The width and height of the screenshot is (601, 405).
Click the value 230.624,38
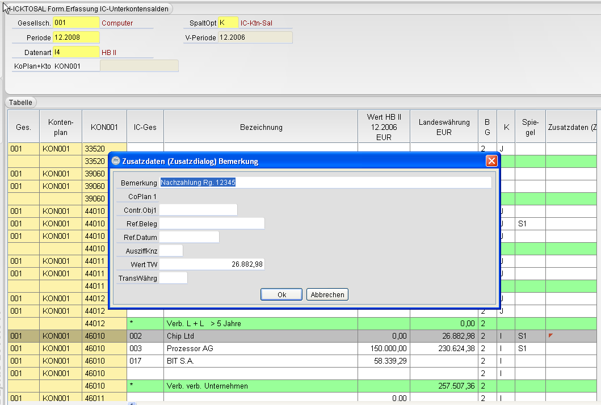tap(456, 348)
